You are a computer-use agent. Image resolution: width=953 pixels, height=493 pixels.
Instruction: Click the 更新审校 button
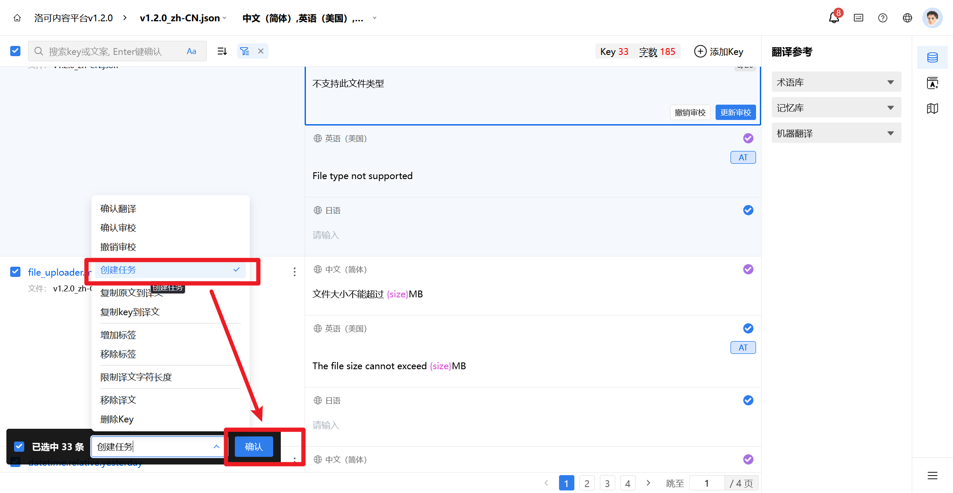tap(736, 113)
